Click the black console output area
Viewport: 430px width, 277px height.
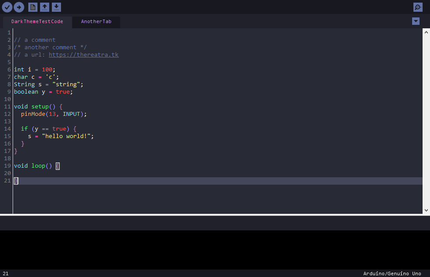(215, 250)
